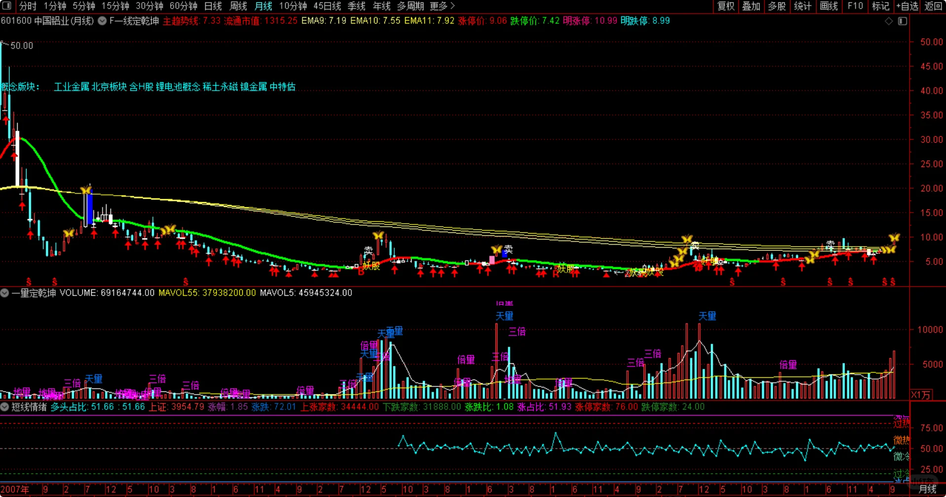This screenshot has height=497, width=946.
Task: Select the highlighted 月线 tab in top bar
Action: coord(264,6)
